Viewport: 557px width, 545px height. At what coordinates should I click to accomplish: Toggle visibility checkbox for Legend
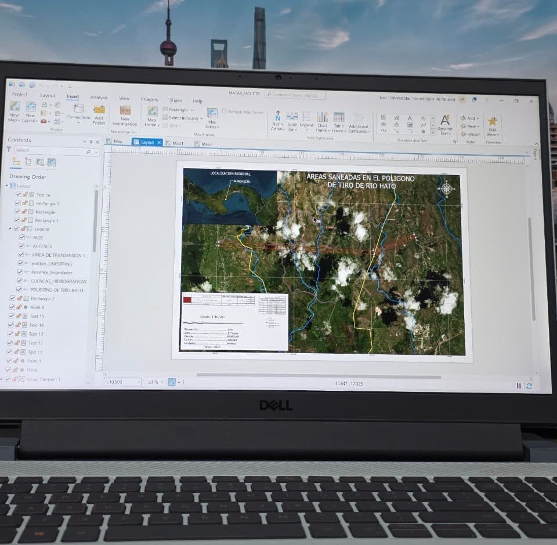16,228
